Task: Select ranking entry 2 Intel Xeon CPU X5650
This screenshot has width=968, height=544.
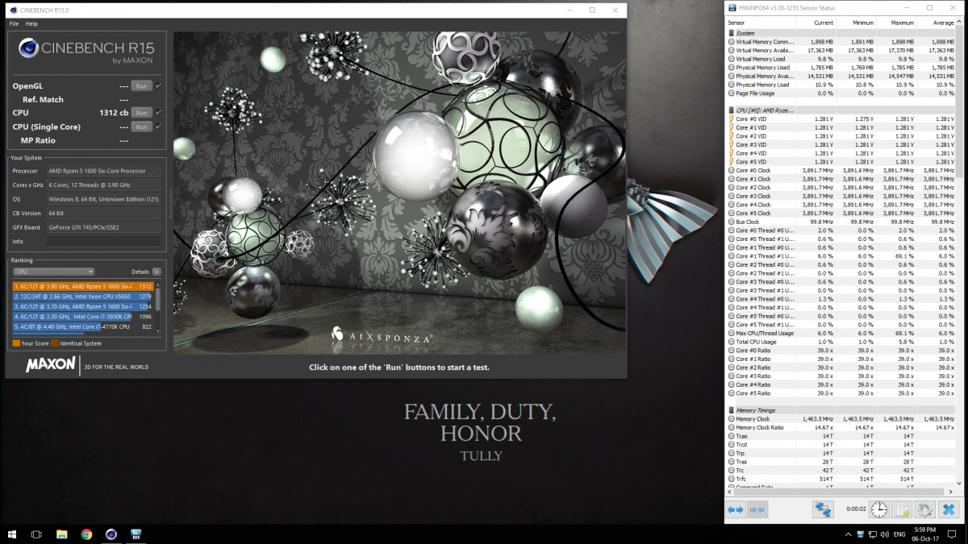Action: pyautogui.click(x=83, y=297)
